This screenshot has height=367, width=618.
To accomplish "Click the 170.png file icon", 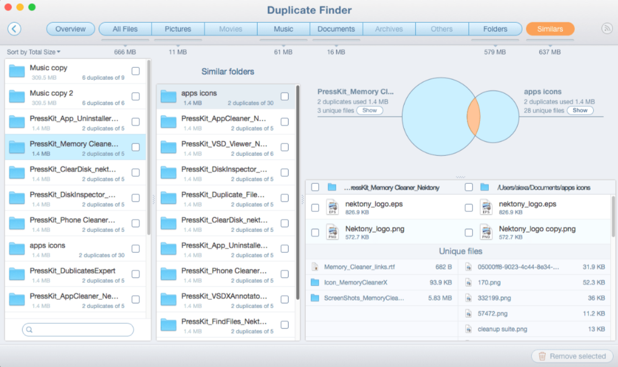I will (468, 282).
